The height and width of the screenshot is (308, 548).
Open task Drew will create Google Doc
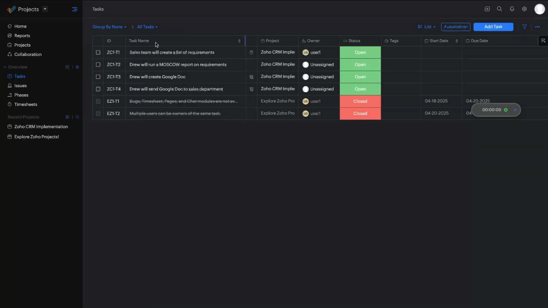click(x=157, y=77)
